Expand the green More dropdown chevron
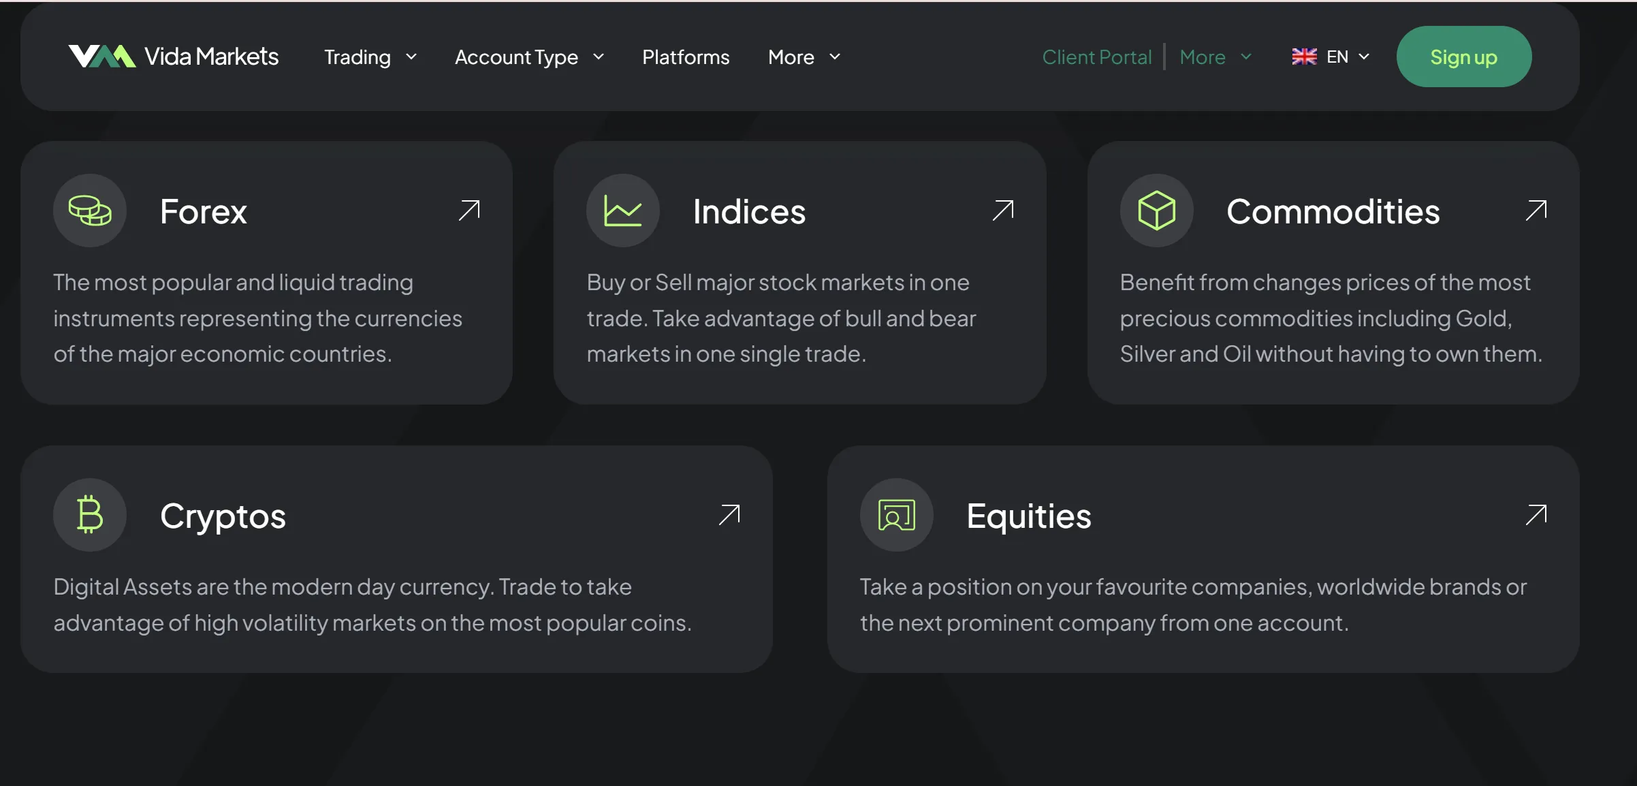The width and height of the screenshot is (1637, 786). tap(1246, 57)
